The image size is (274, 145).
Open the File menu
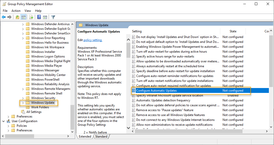tap(5, 11)
